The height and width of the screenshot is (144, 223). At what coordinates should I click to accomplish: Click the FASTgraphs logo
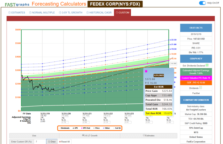point(17,5)
